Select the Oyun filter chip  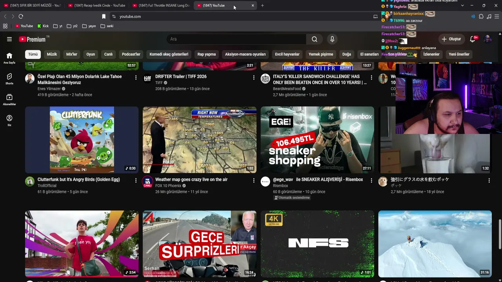pos(91,54)
